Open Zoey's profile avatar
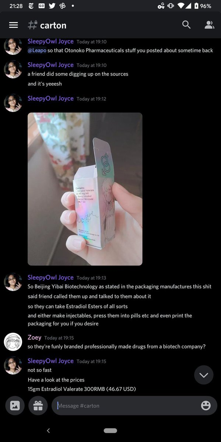The image size is (221, 442). point(13,342)
